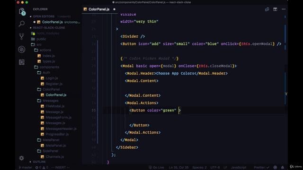Click Ln 35, Col 35 position indicator

click(x=178, y=168)
